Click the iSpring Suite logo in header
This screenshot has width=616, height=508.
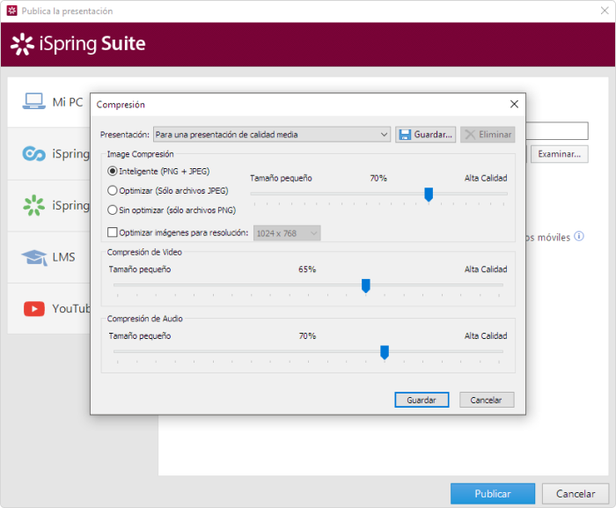click(78, 44)
